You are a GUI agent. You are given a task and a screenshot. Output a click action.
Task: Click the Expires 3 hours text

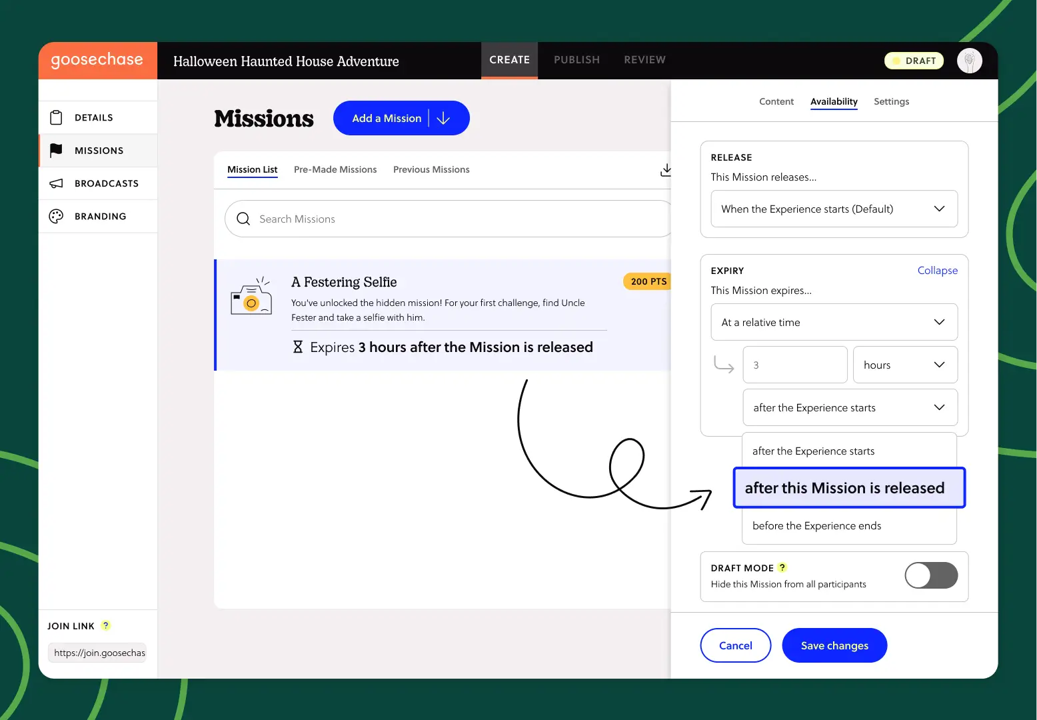451,347
